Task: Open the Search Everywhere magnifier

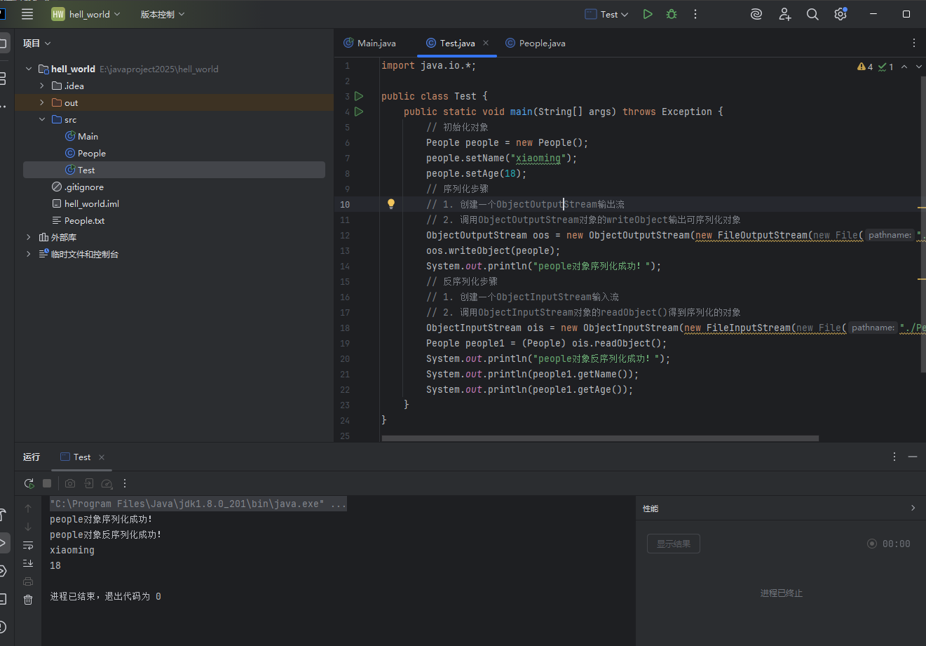Action: [812, 14]
